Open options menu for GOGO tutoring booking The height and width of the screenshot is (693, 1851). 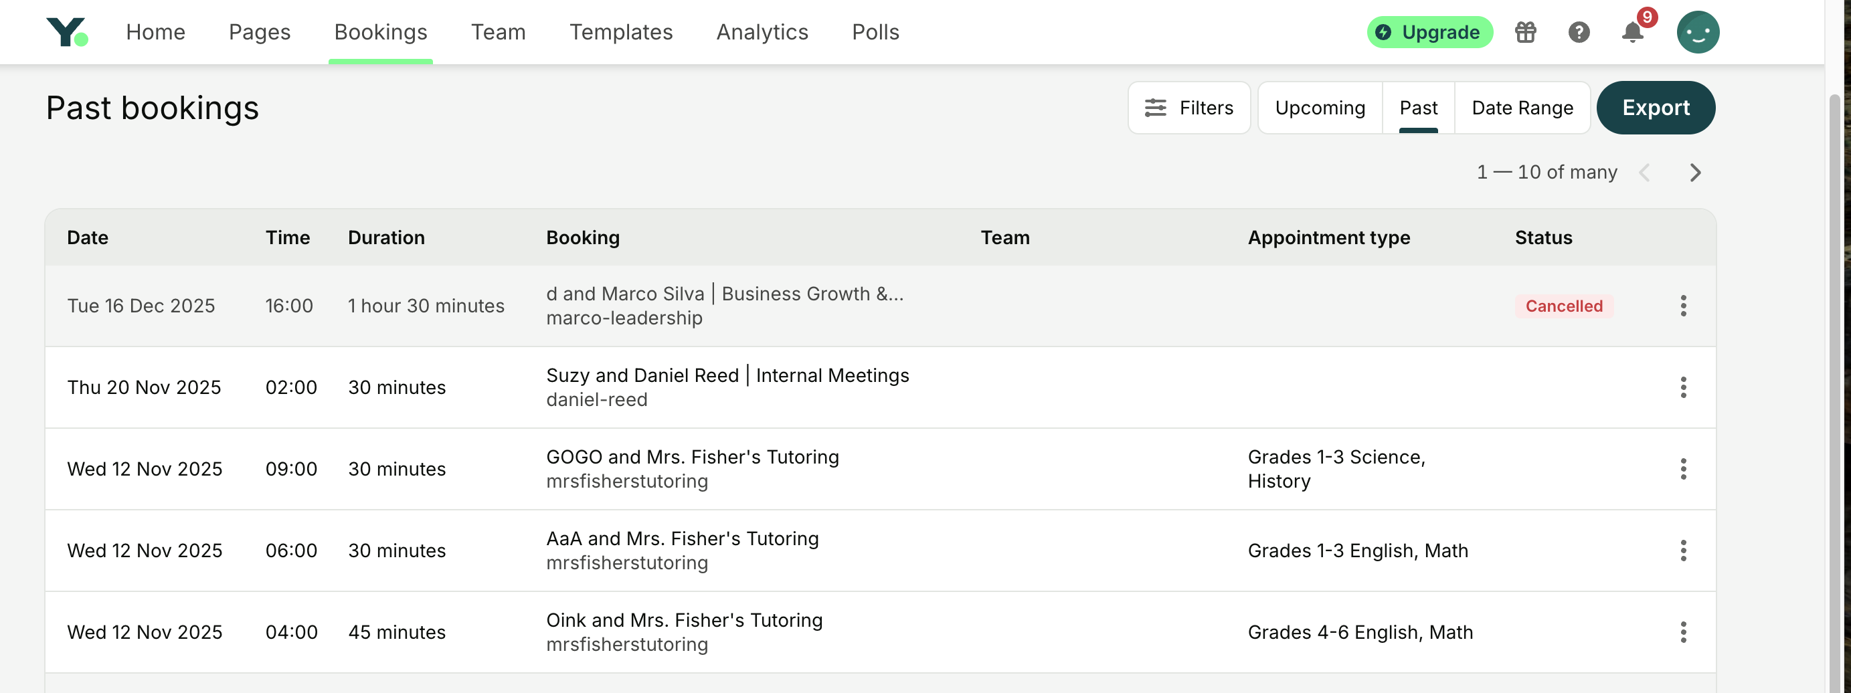(1683, 469)
